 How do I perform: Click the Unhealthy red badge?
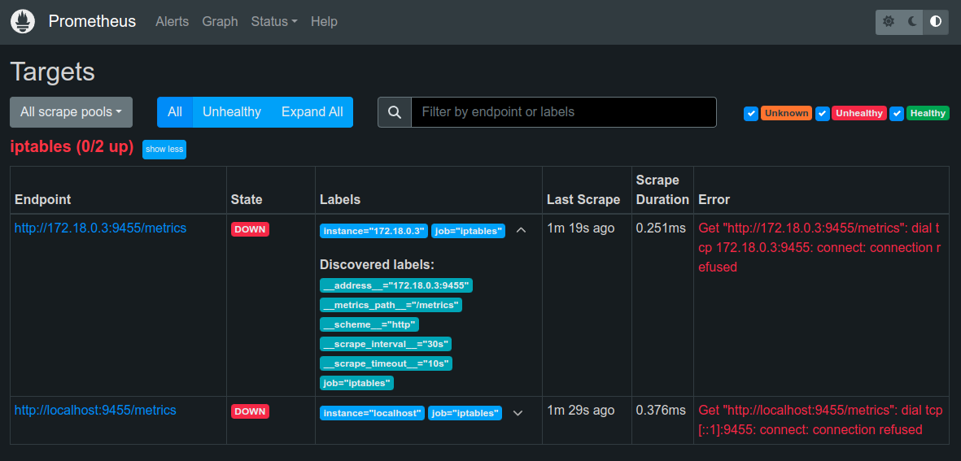tap(859, 113)
